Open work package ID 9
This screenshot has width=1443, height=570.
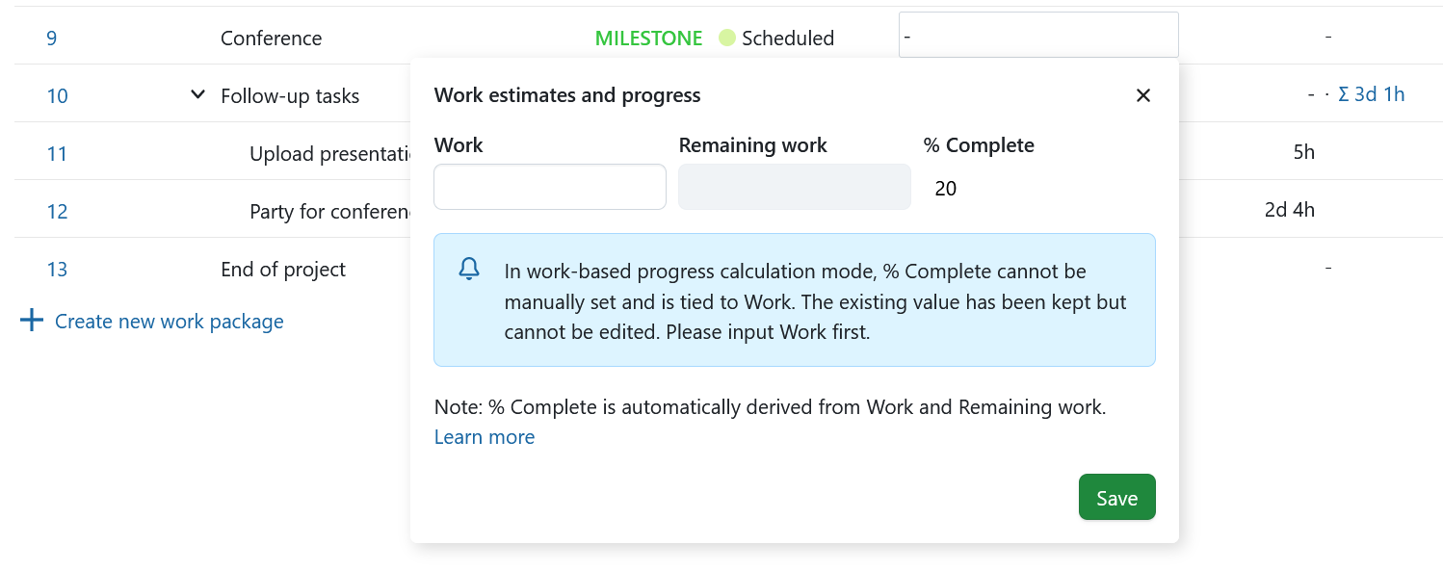[x=51, y=39]
